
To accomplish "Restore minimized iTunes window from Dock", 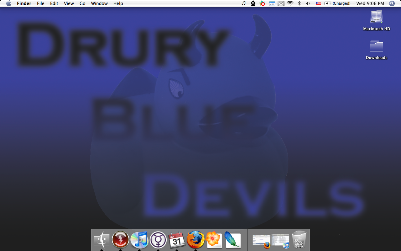I will 280,241.
